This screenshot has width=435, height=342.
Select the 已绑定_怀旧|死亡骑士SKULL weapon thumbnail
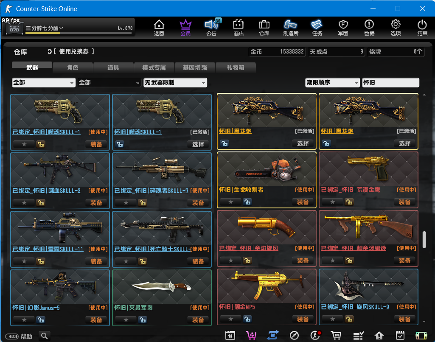click(x=162, y=228)
